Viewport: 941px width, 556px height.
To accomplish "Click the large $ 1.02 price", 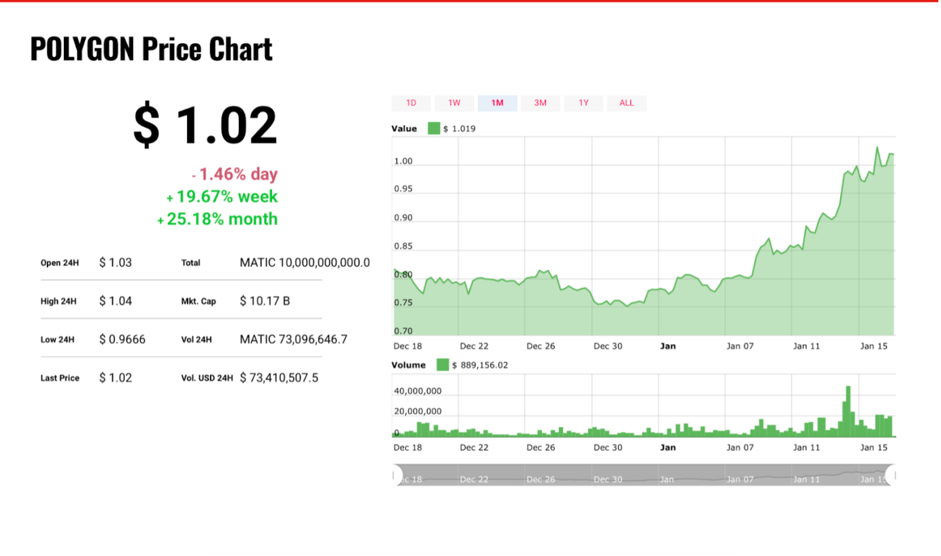I will [205, 125].
